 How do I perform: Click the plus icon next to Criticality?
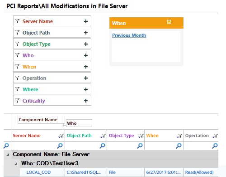(86, 101)
